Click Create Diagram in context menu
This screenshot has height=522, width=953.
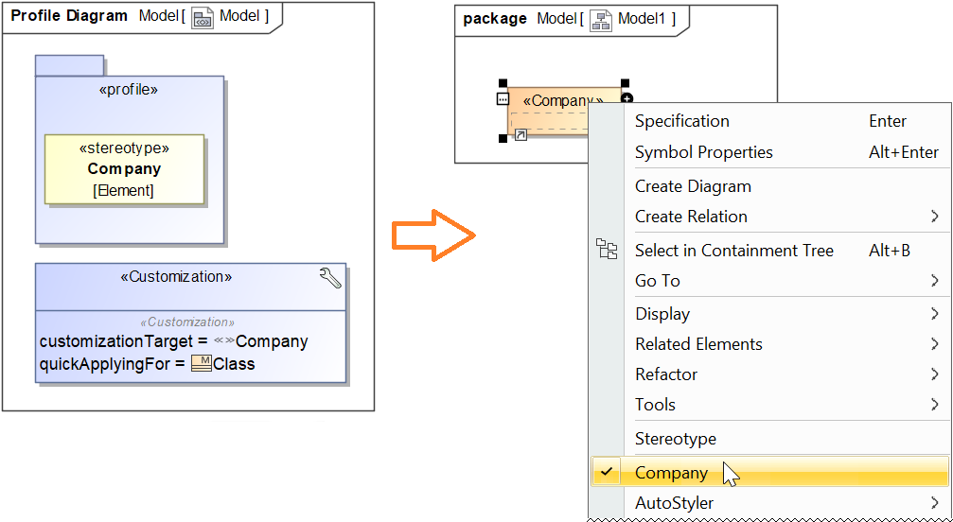(x=693, y=186)
